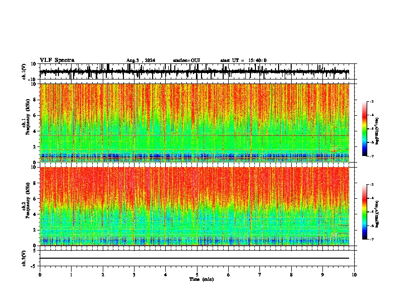Click the "-10" tick on ch.1(V) axis

(x=33, y=80)
